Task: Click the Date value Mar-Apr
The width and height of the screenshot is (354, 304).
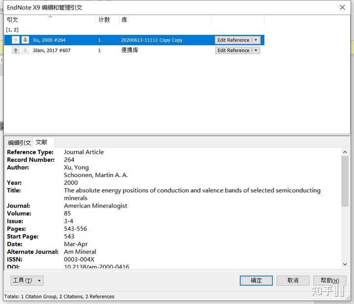Action: coord(76,244)
